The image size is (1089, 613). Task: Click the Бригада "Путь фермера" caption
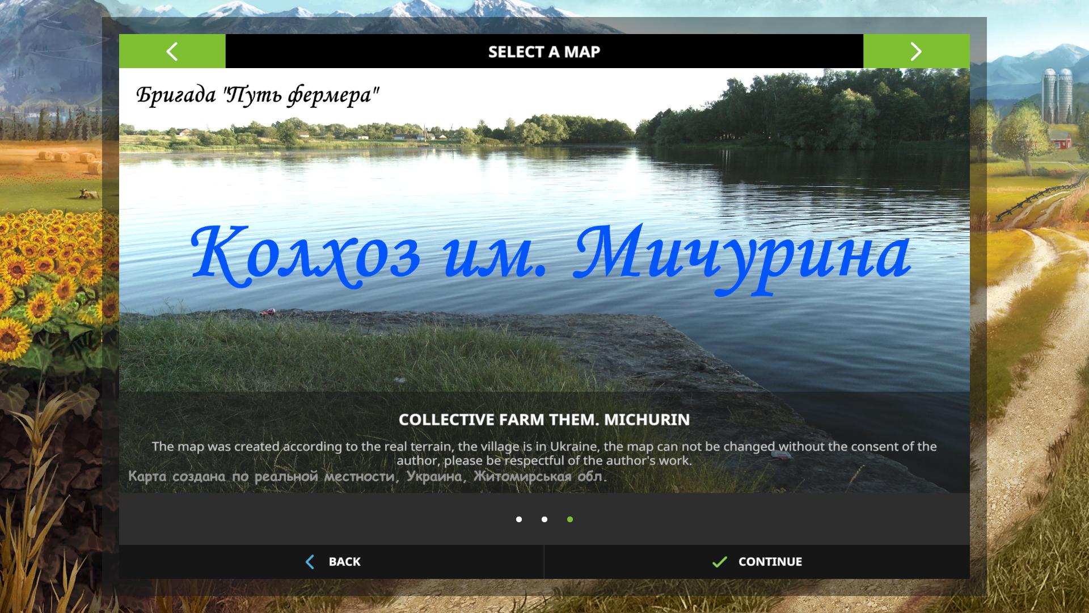tap(258, 95)
